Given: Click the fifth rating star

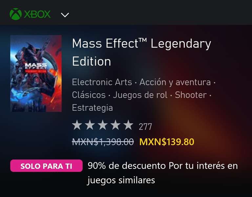Looking at the screenshot, I should [x=128, y=125].
